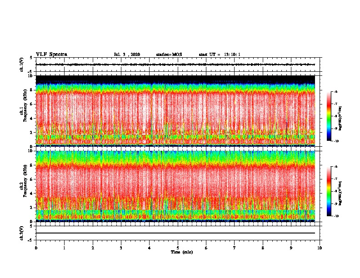360x278 pixels.
Task: Click time axis tick label "1"
Action: click(x=65, y=248)
